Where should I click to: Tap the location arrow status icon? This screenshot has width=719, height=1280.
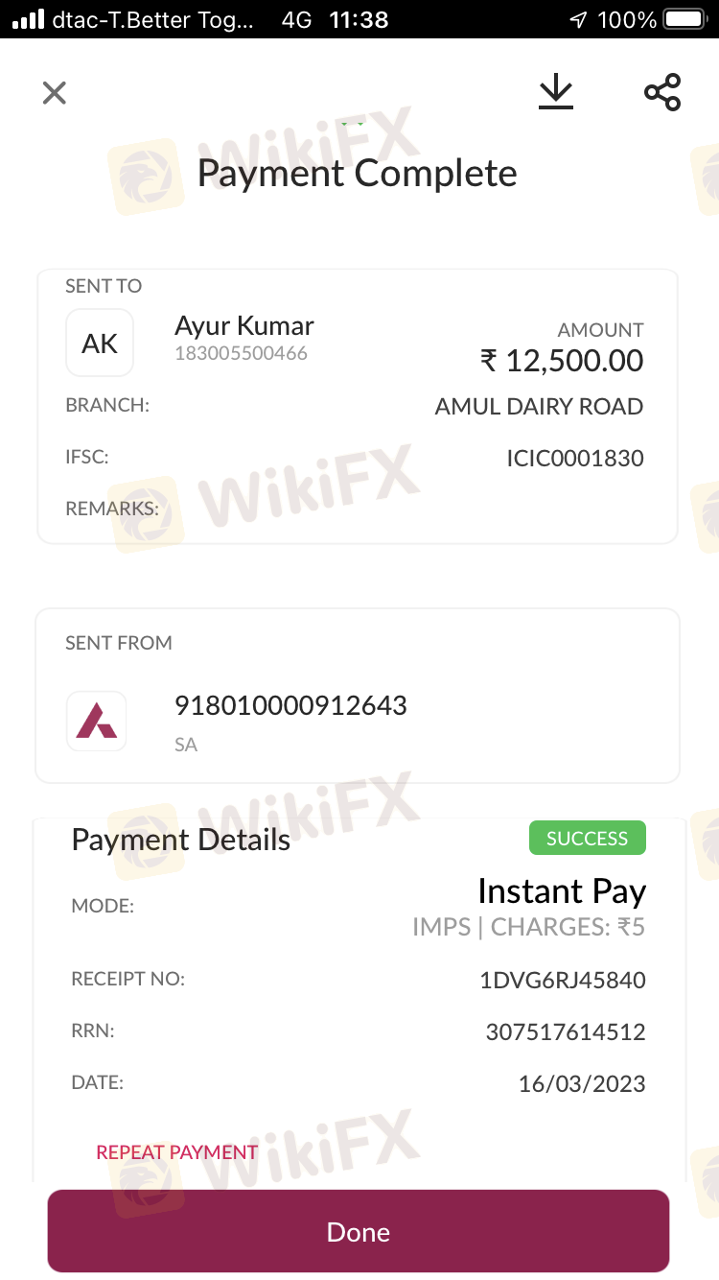(x=578, y=19)
